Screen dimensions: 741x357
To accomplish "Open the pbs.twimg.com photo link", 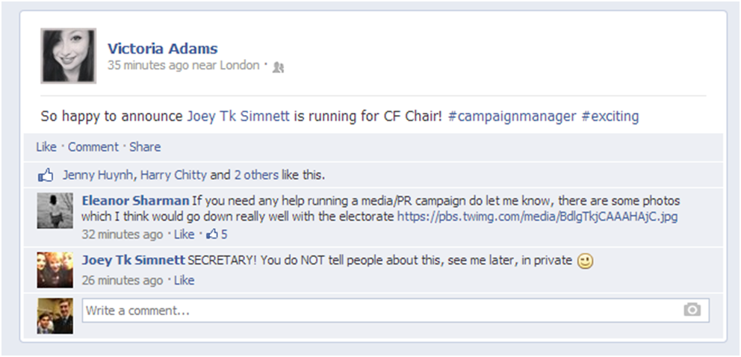I will (537, 217).
